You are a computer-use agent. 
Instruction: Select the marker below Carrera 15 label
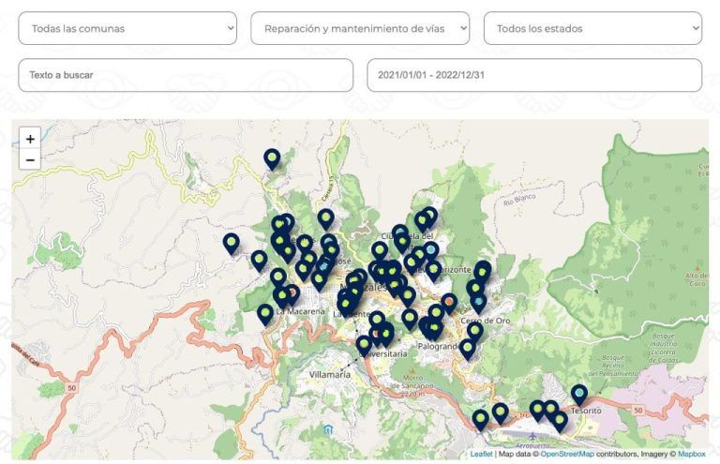pyautogui.click(x=325, y=219)
